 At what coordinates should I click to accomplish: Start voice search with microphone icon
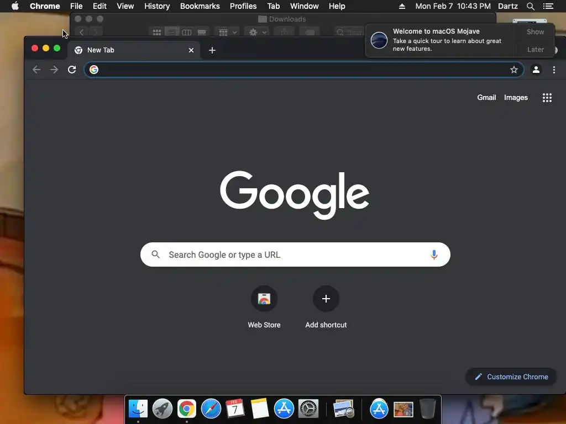(434, 255)
